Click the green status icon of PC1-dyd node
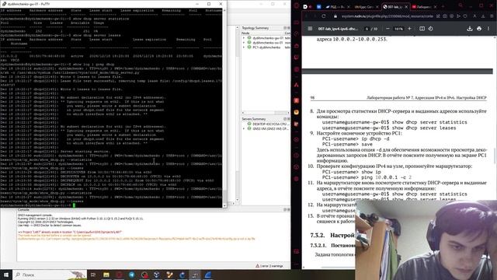This screenshot has width=497, height=280. click(x=249, y=47)
